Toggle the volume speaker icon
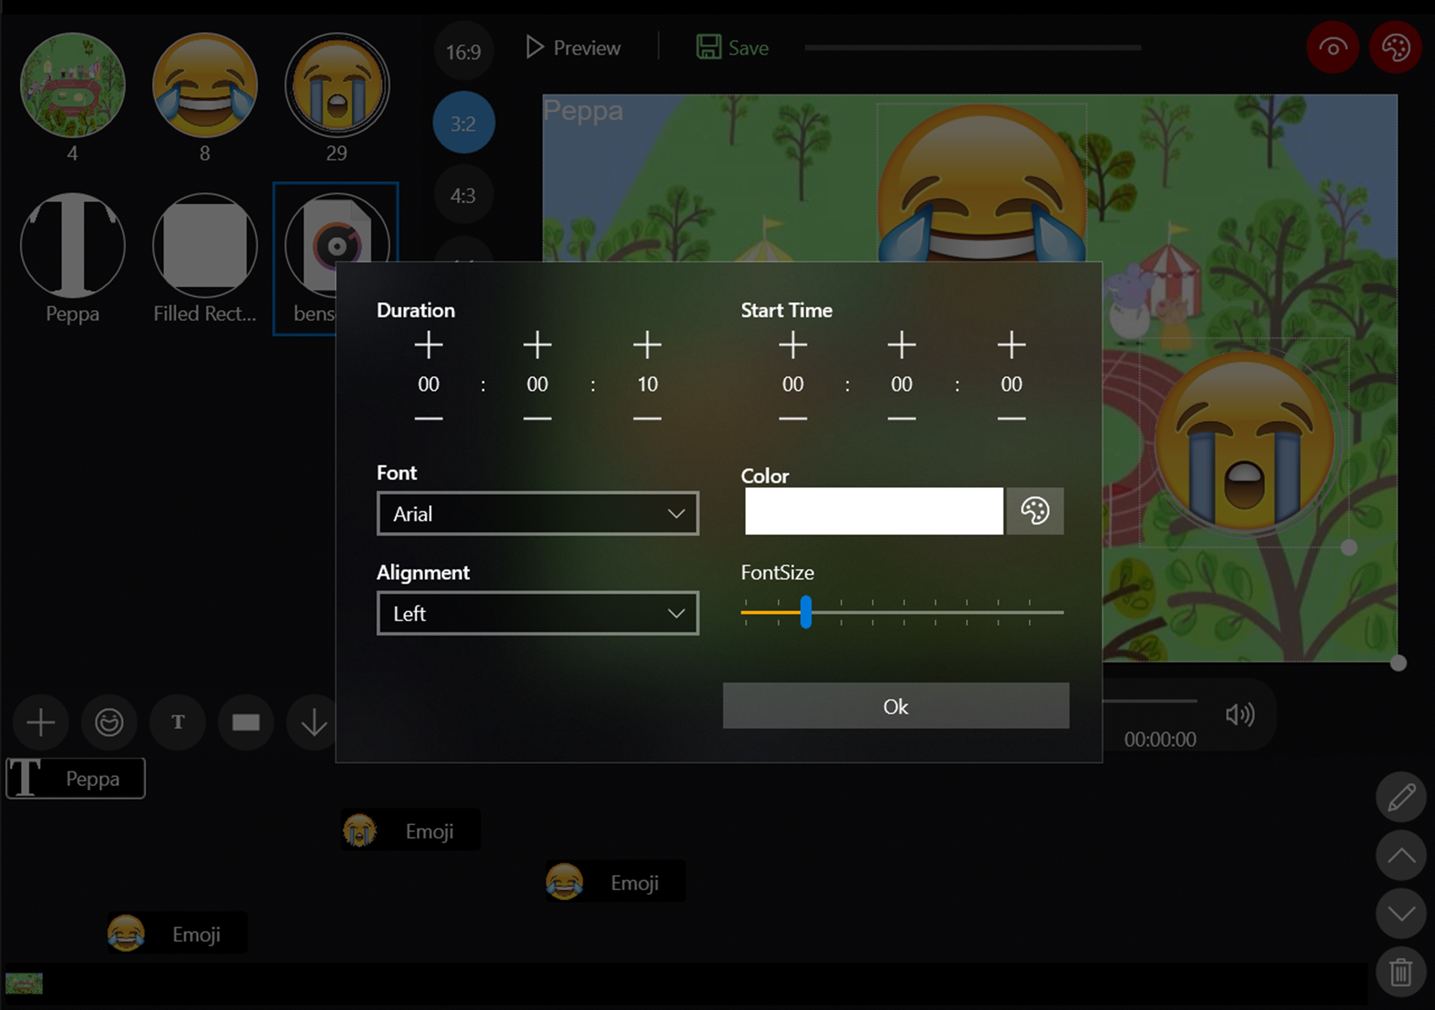This screenshot has height=1010, width=1435. coord(1239,714)
